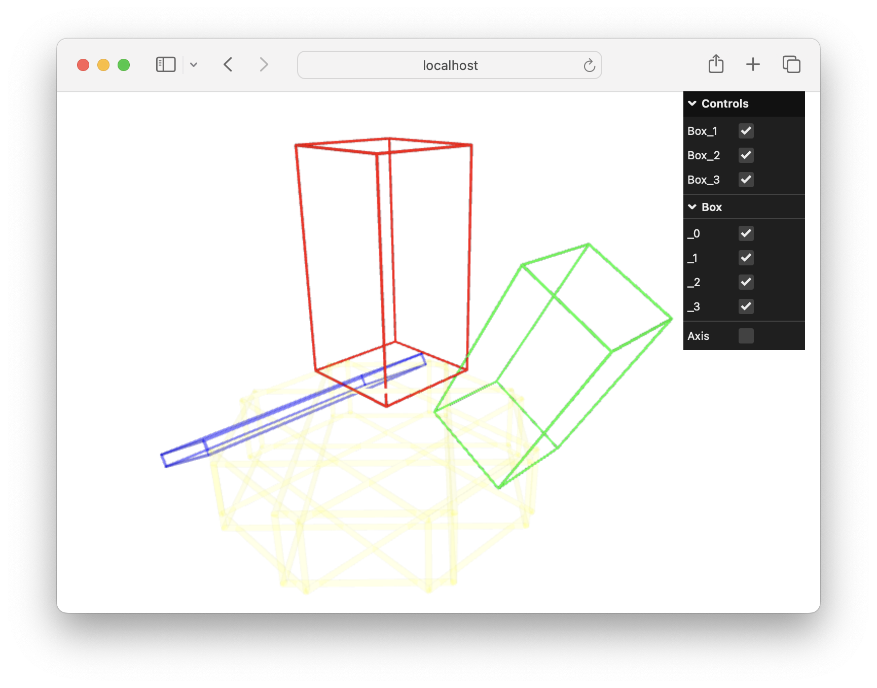This screenshot has width=877, height=688.
Task: Reload the localhost page
Action: point(589,65)
